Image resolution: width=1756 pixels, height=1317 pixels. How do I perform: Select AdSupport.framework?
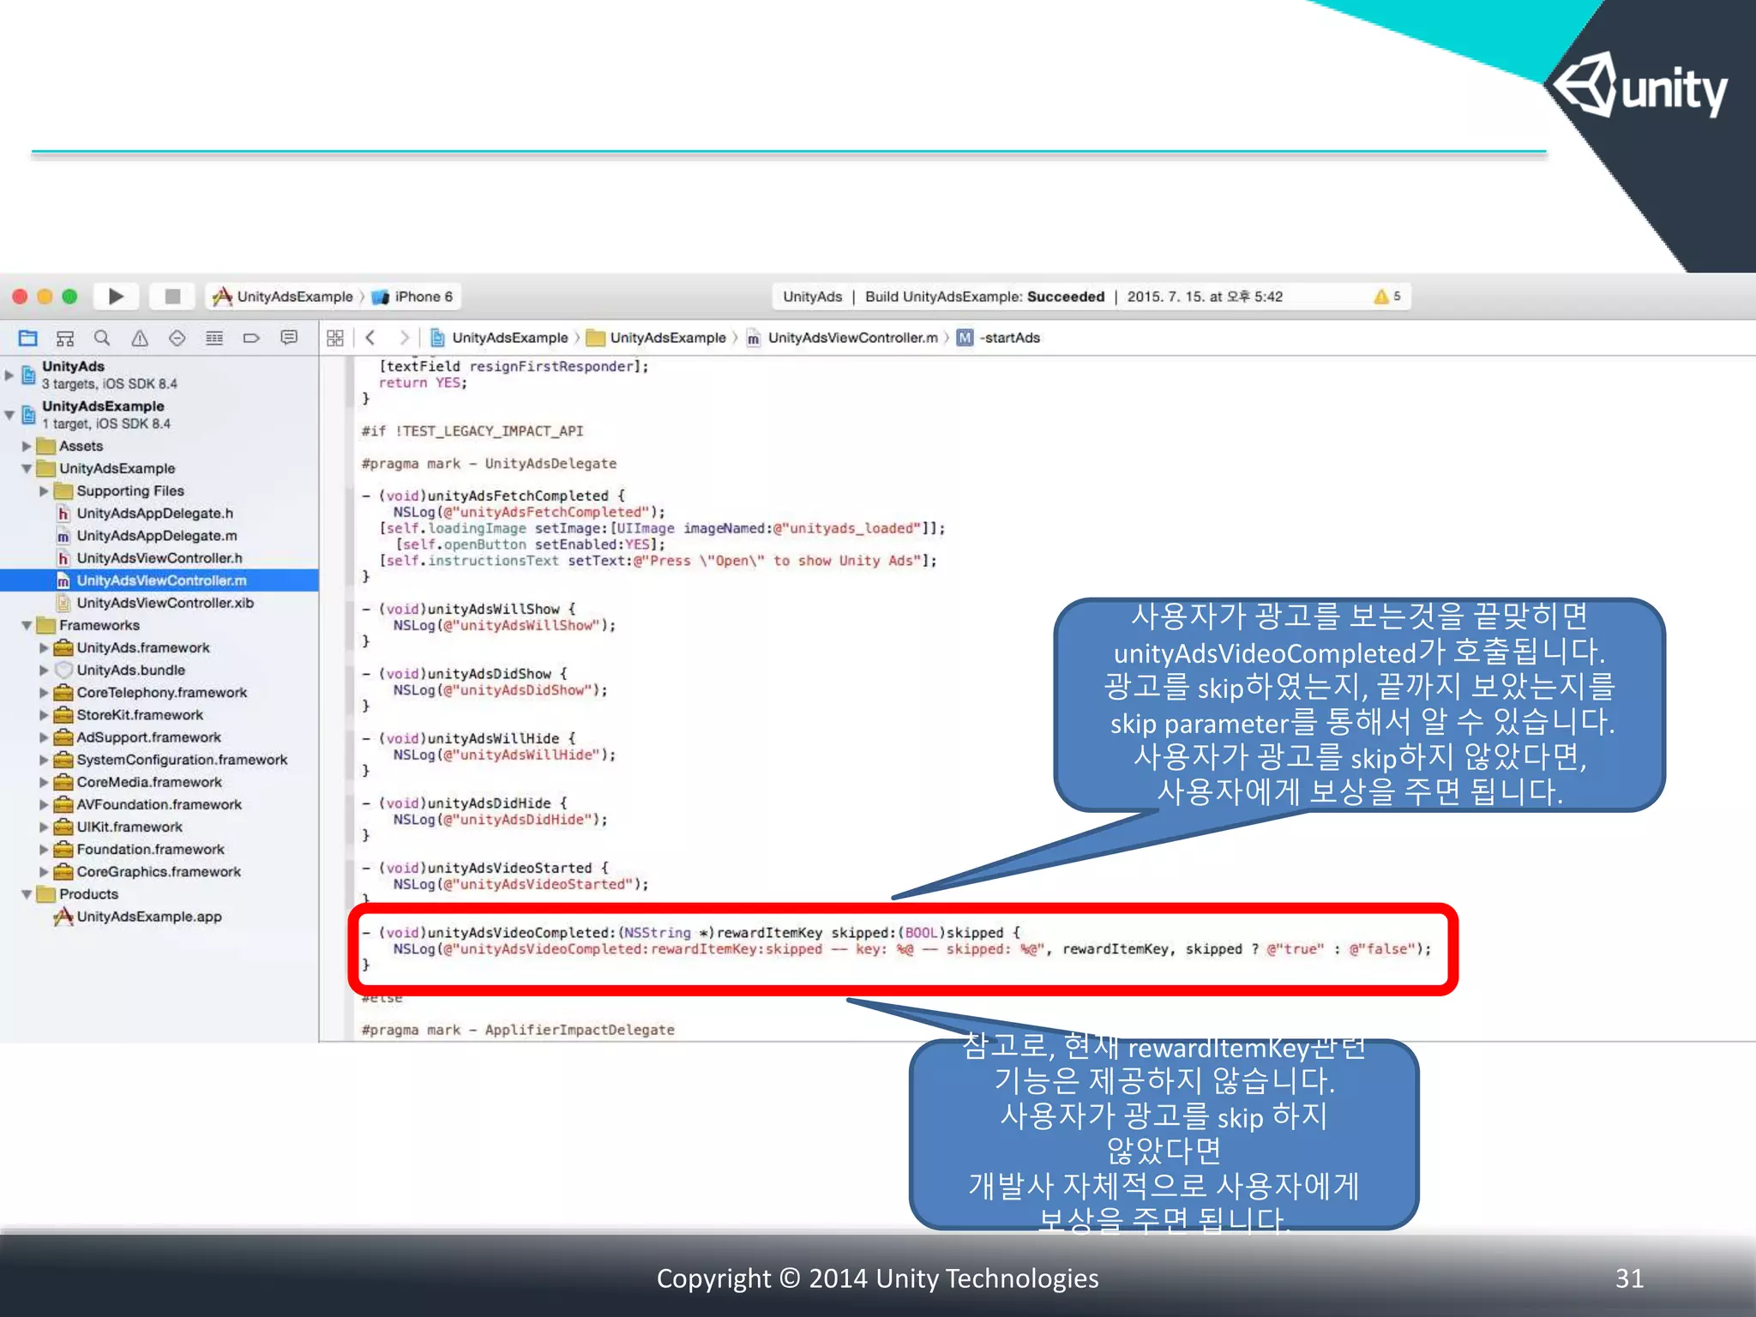[x=148, y=737]
